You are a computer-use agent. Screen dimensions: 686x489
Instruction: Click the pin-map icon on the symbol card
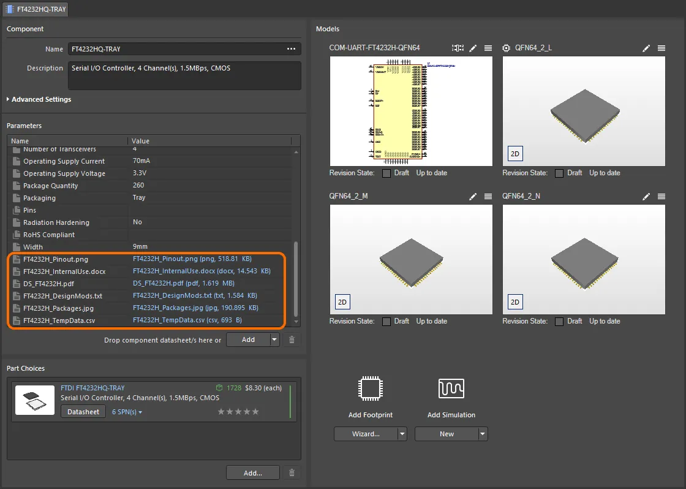tap(458, 48)
